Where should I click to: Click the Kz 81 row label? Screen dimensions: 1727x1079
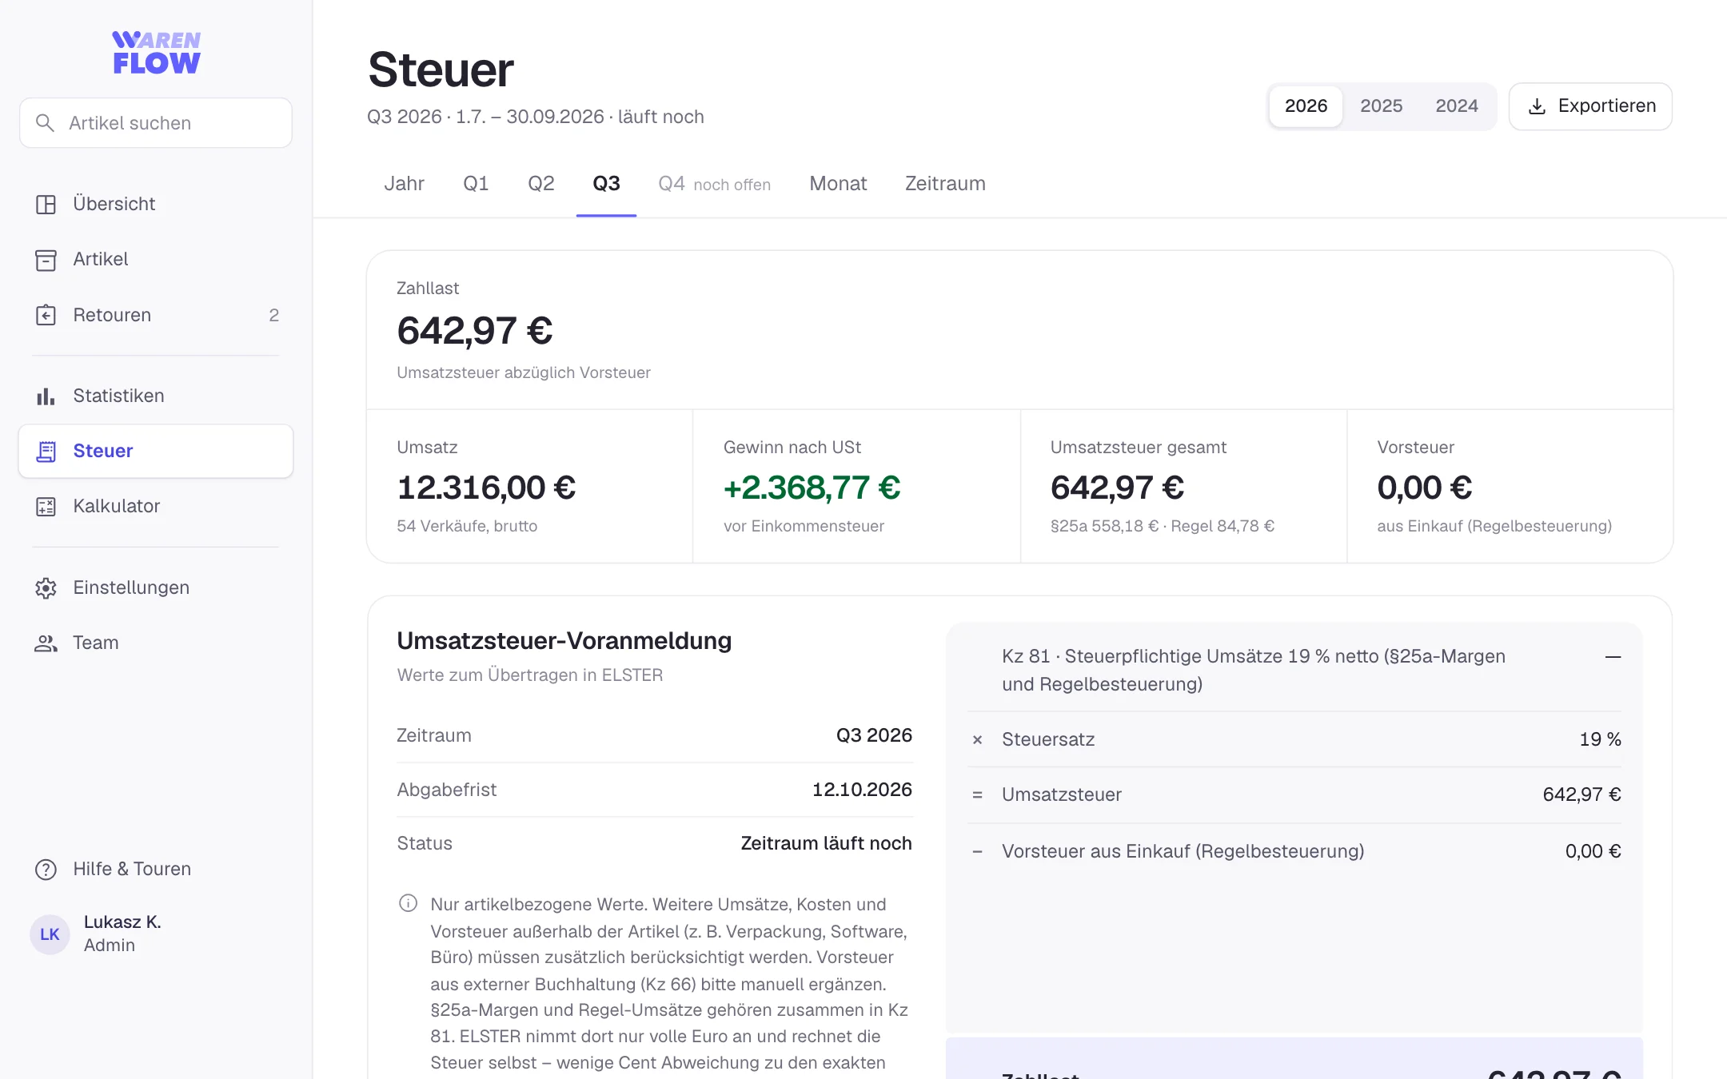coord(1253,670)
